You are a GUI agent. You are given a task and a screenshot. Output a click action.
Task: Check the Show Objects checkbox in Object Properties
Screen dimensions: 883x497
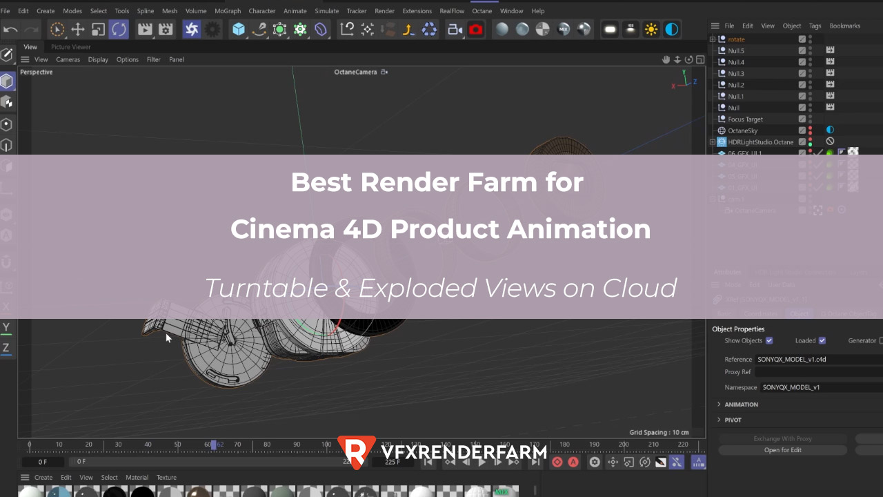(768, 340)
